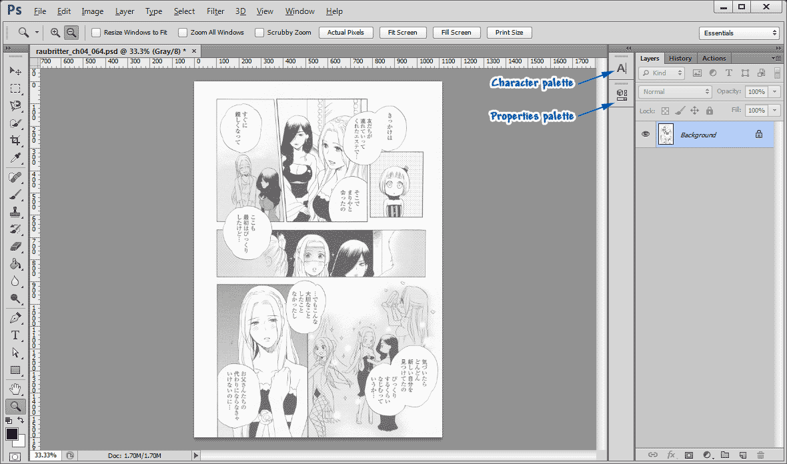Toggle pixel layer filter
The image size is (787, 464).
[697, 73]
